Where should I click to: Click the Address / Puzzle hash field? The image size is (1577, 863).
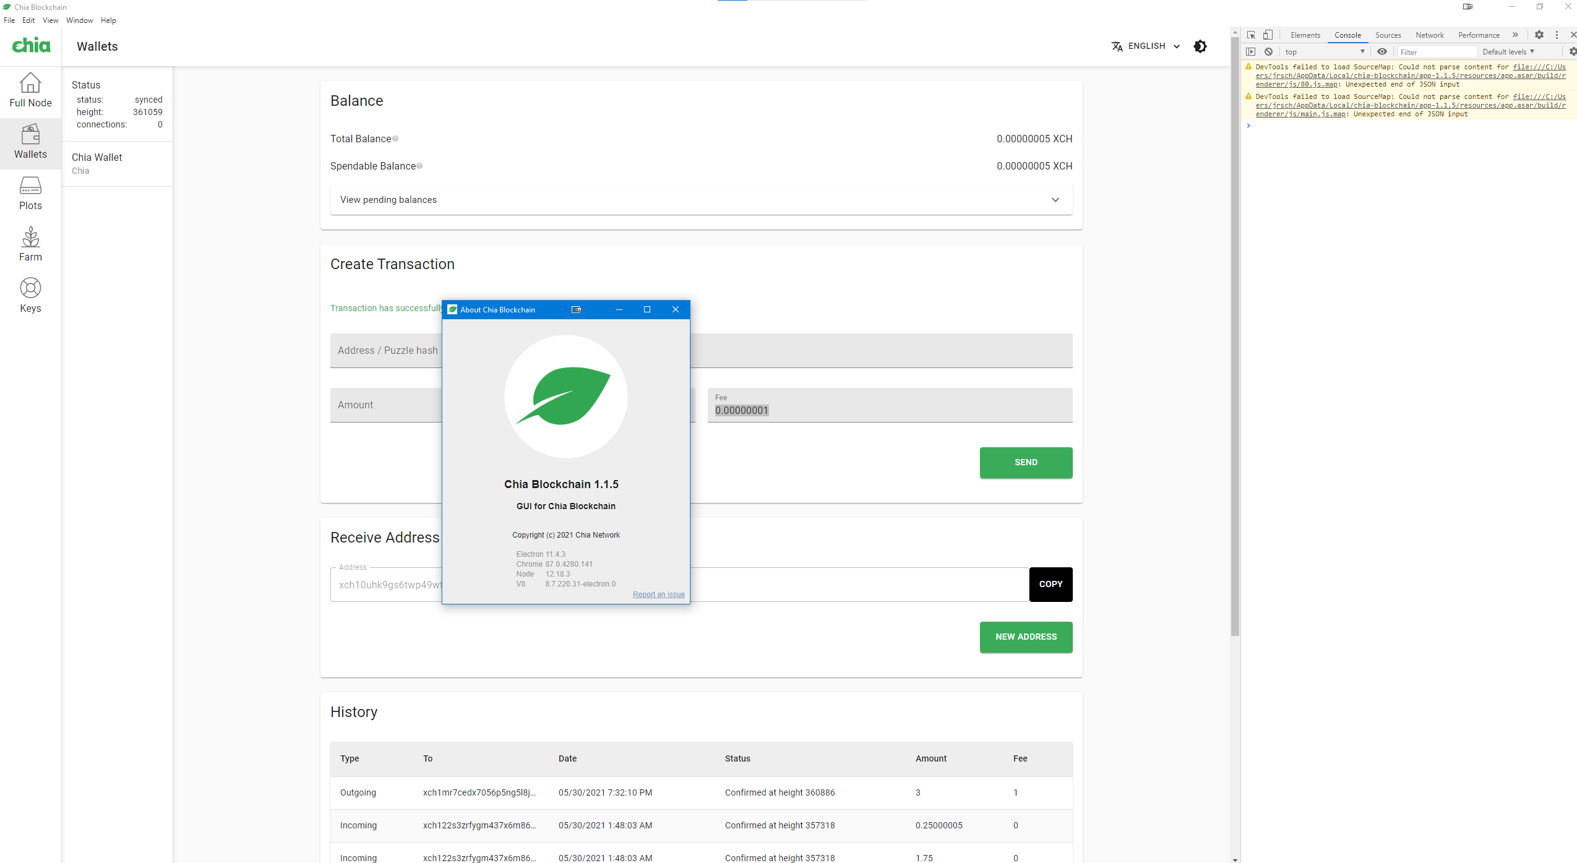click(x=701, y=351)
